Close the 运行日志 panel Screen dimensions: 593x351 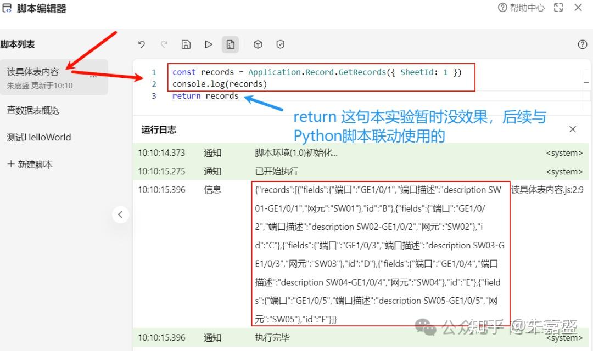coord(573,129)
